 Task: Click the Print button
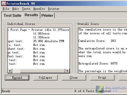pyautogui.click(x=102, y=78)
